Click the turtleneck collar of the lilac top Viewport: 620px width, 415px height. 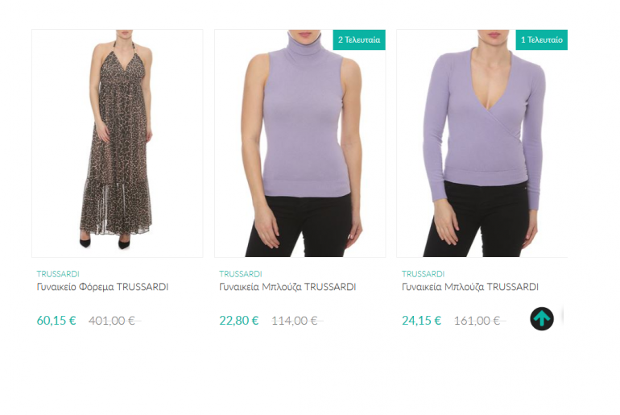tap(304, 51)
